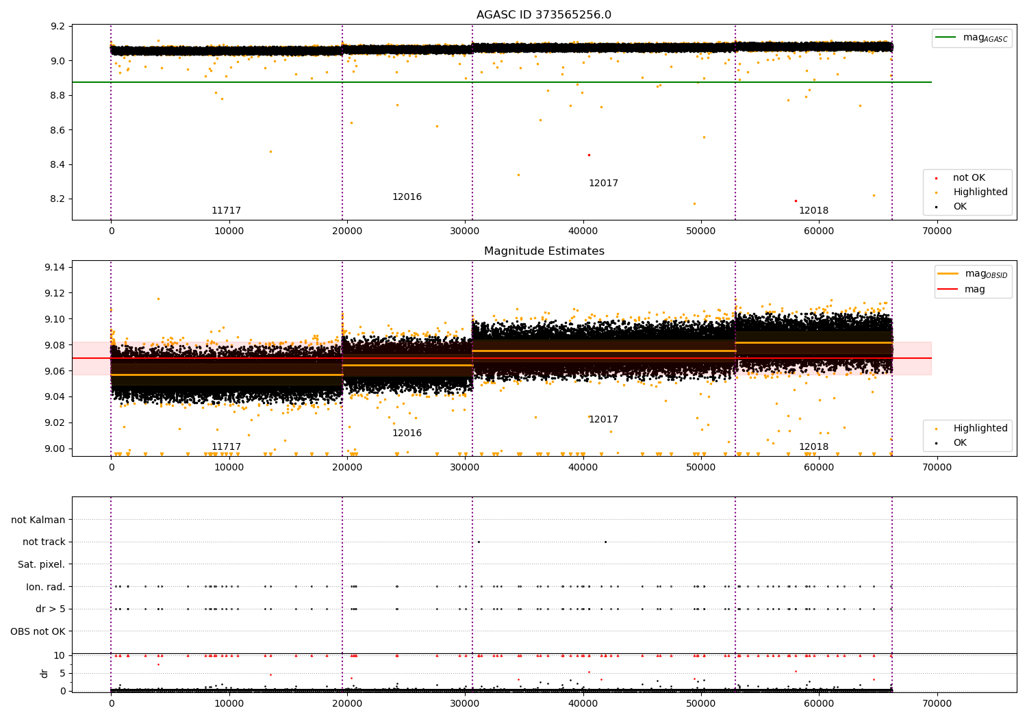Click the red not-OK data point near 8.45 magnitude
This screenshot has width=1027, height=719.
tap(589, 155)
